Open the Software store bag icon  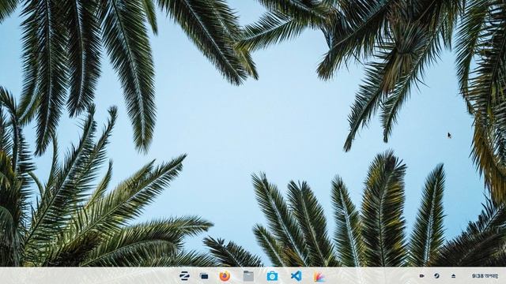tap(272, 276)
